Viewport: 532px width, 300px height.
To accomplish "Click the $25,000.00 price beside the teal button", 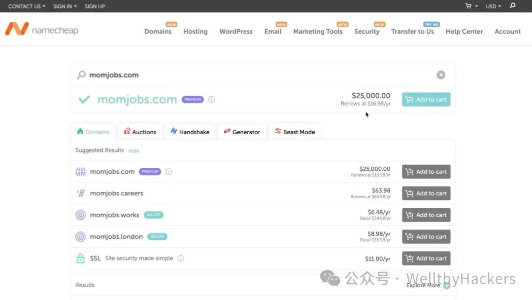I will (x=371, y=95).
